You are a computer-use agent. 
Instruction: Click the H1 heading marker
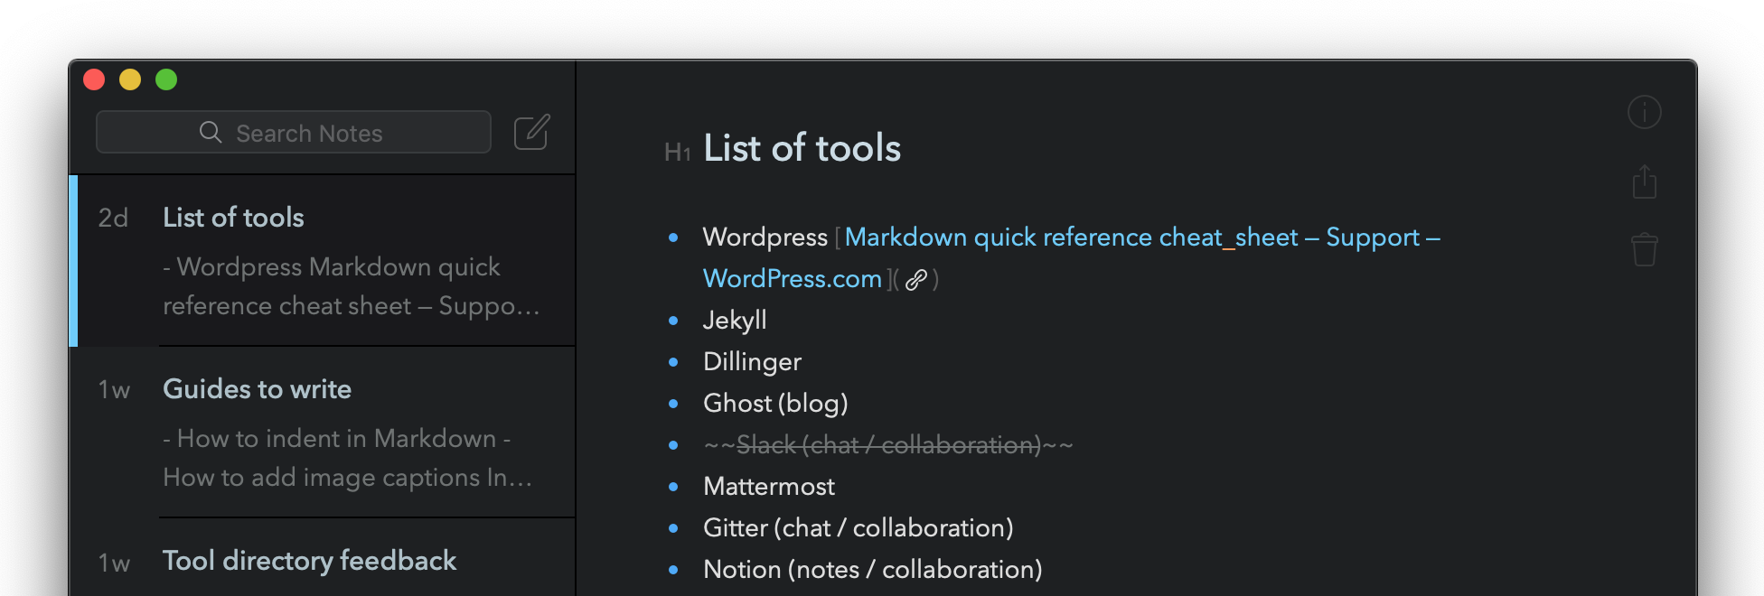tap(677, 152)
